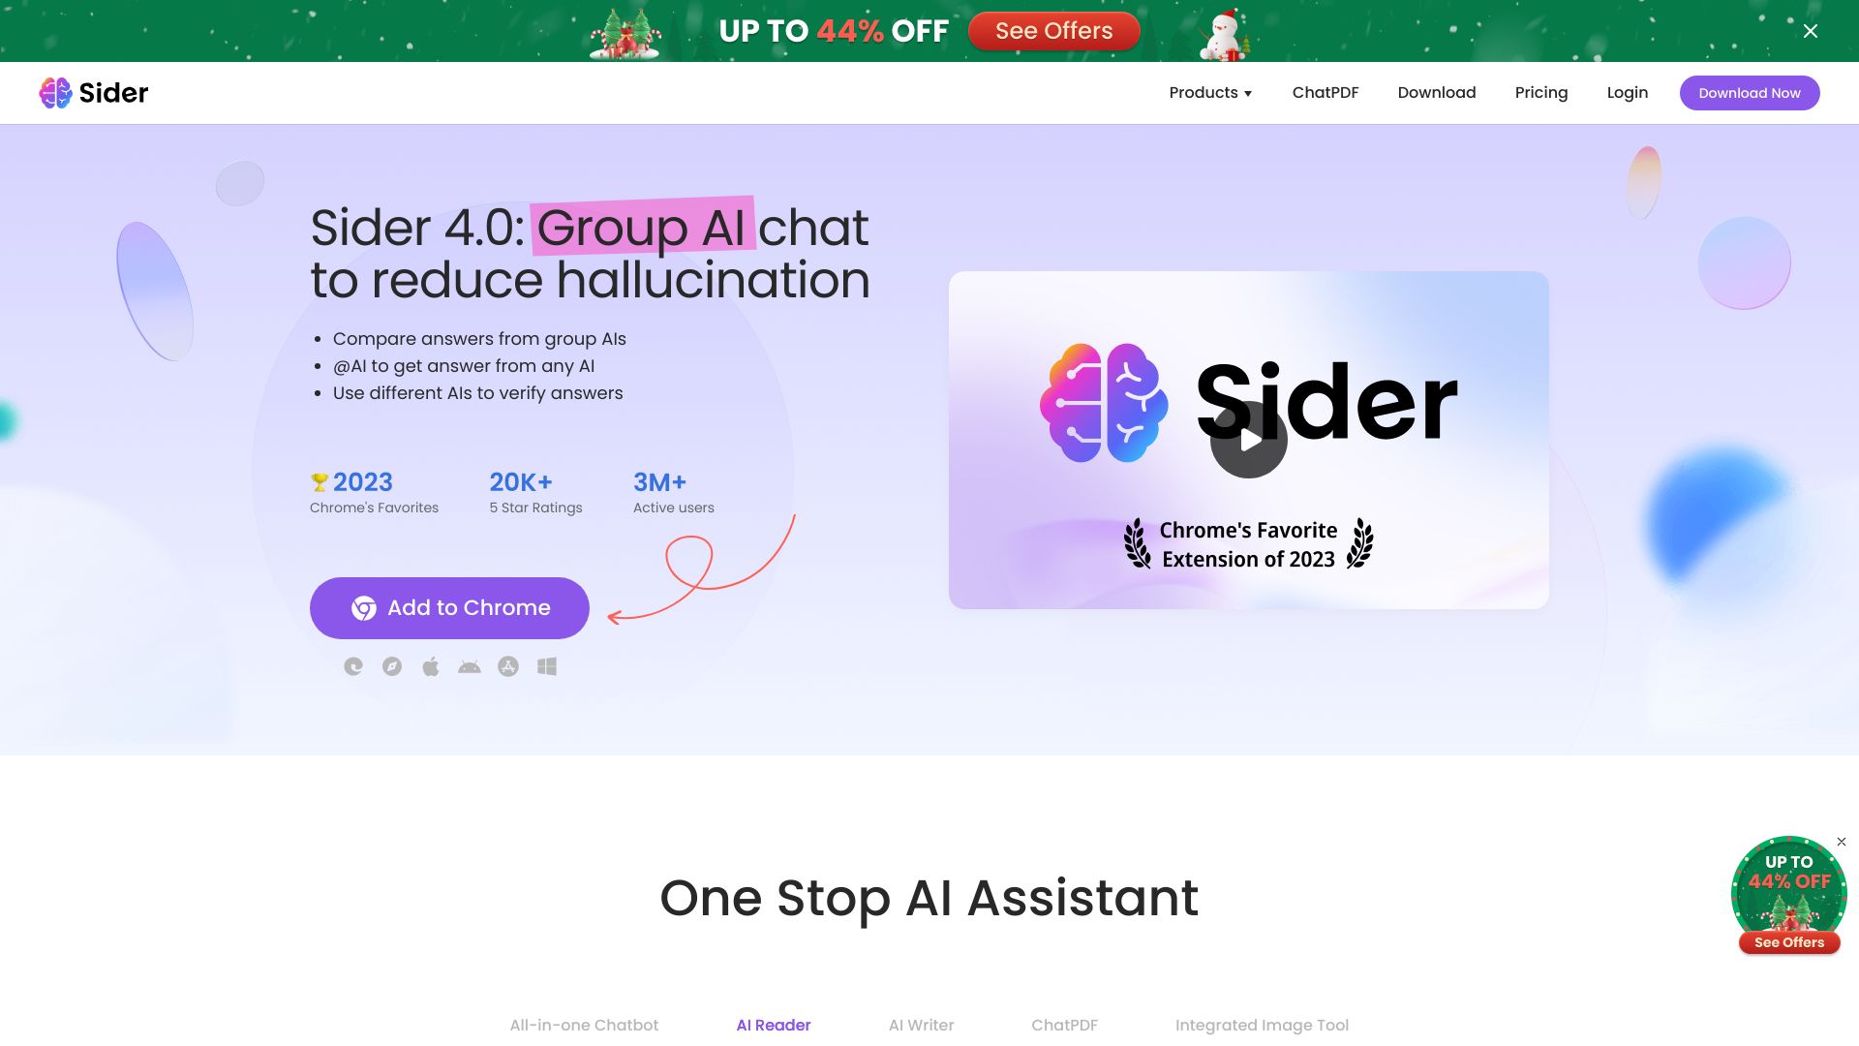This screenshot has height=1046, width=1859.
Task: Select the AI Reader tab
Action: point(773,1025)
